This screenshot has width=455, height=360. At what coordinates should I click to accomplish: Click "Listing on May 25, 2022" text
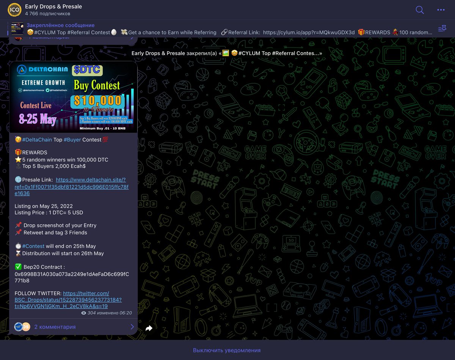(44, 206)
